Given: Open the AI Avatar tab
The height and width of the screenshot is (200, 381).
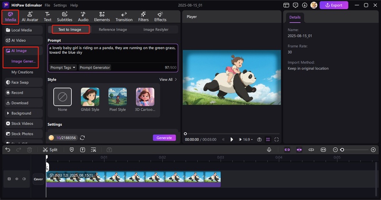Looking at the screenshot, I should [x=30, y=17].
